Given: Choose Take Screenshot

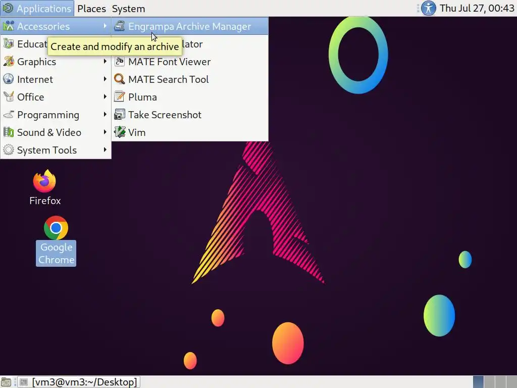Looking at the screenshot, I should click(190, 115).
